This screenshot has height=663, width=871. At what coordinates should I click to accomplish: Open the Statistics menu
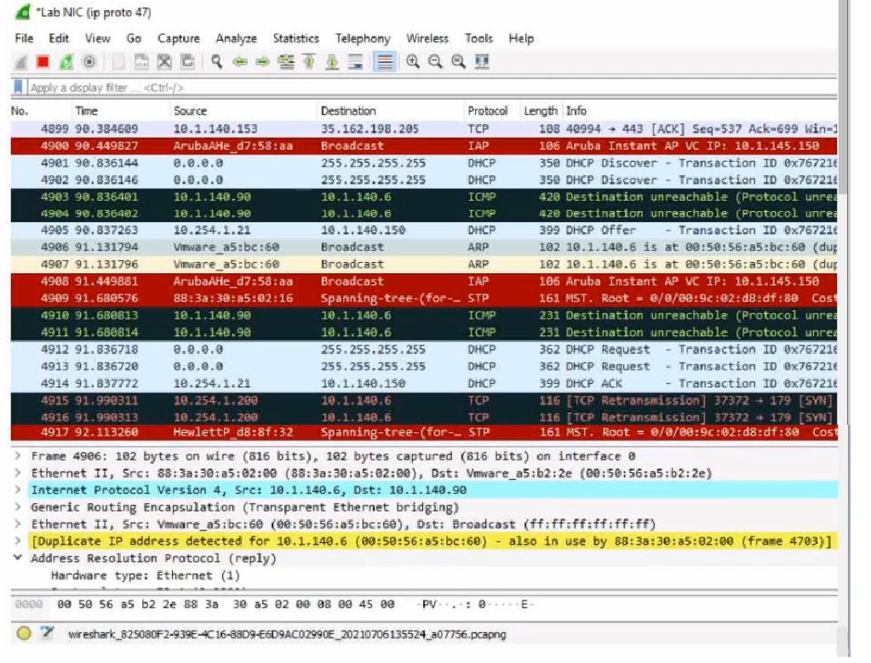(x=295, y=38)
